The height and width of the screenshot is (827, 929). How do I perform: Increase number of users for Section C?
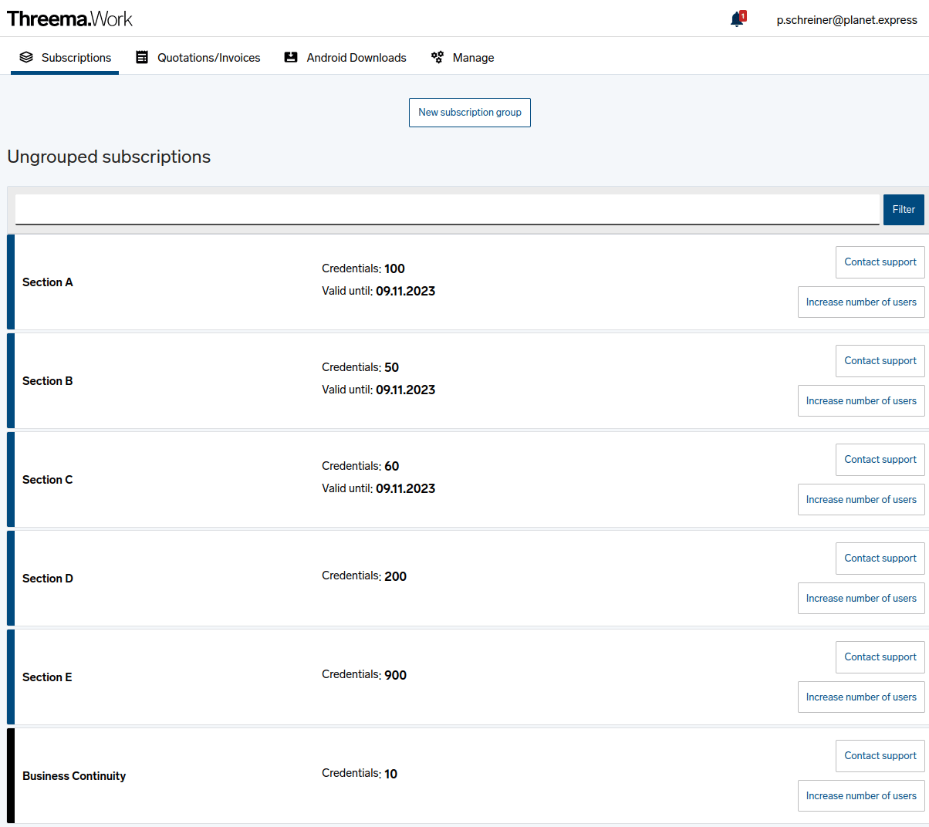point(861,500)
